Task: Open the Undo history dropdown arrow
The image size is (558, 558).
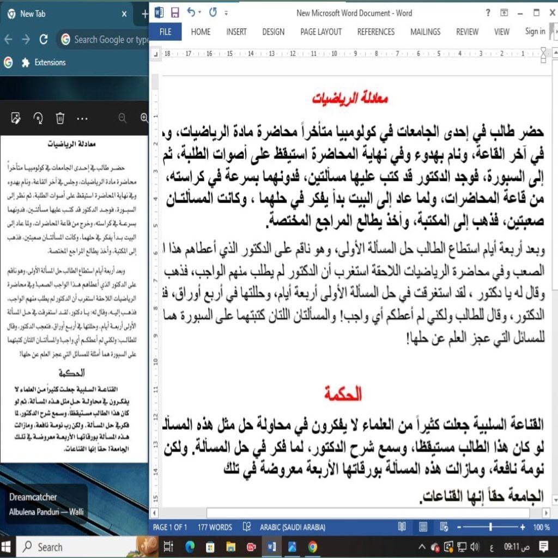Action: click(199, 13)
